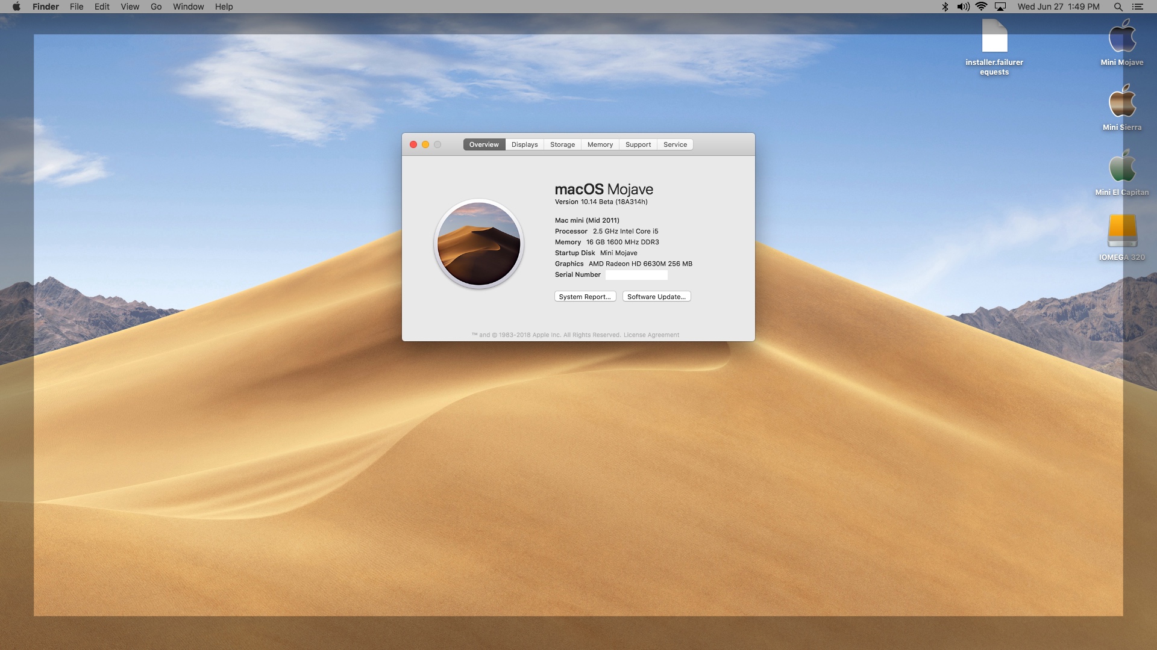Click the Support tab in About This Mac
The width and height of the screenshot is (1157, 650).
(x=638, y=144)
